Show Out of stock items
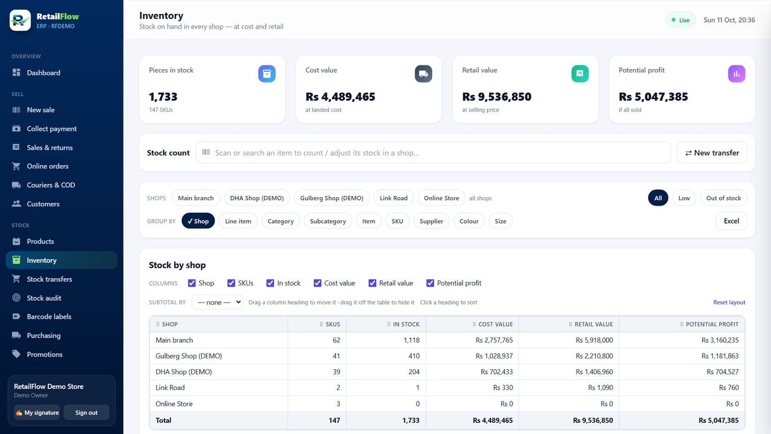Viewport: 771px width, 434px height. (x=723, y=198)
